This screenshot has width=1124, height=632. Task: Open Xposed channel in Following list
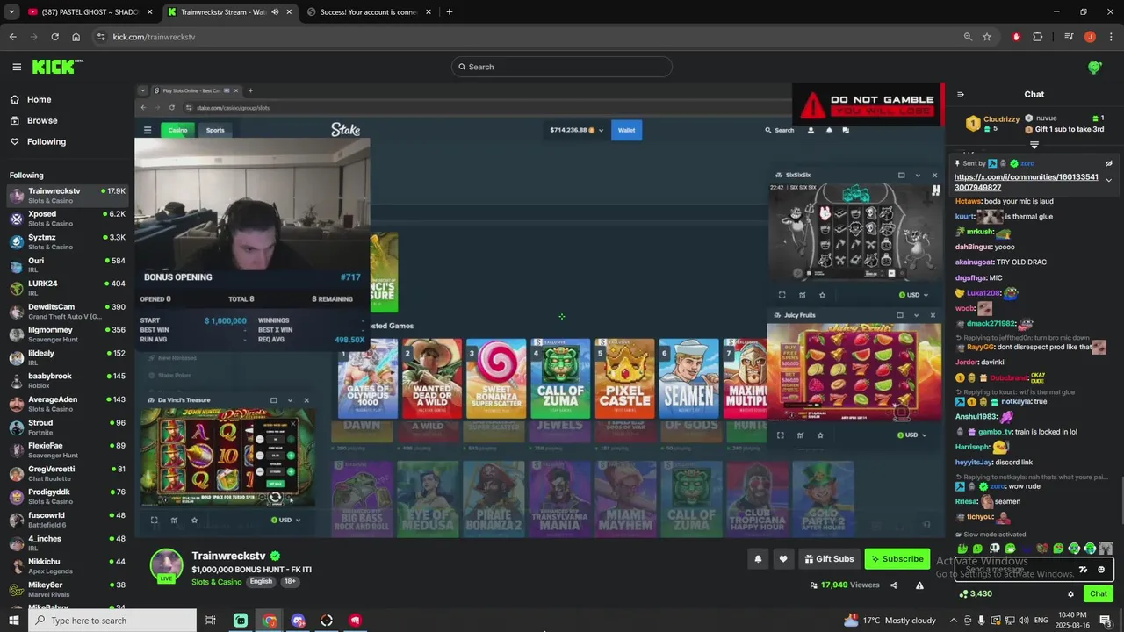tap(67, 219)
